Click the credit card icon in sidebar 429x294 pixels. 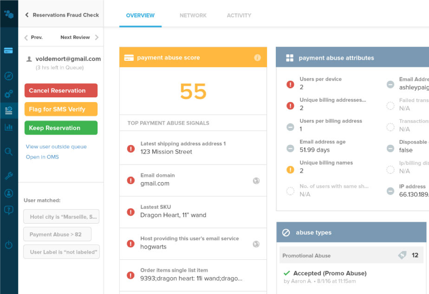point(9,51)
